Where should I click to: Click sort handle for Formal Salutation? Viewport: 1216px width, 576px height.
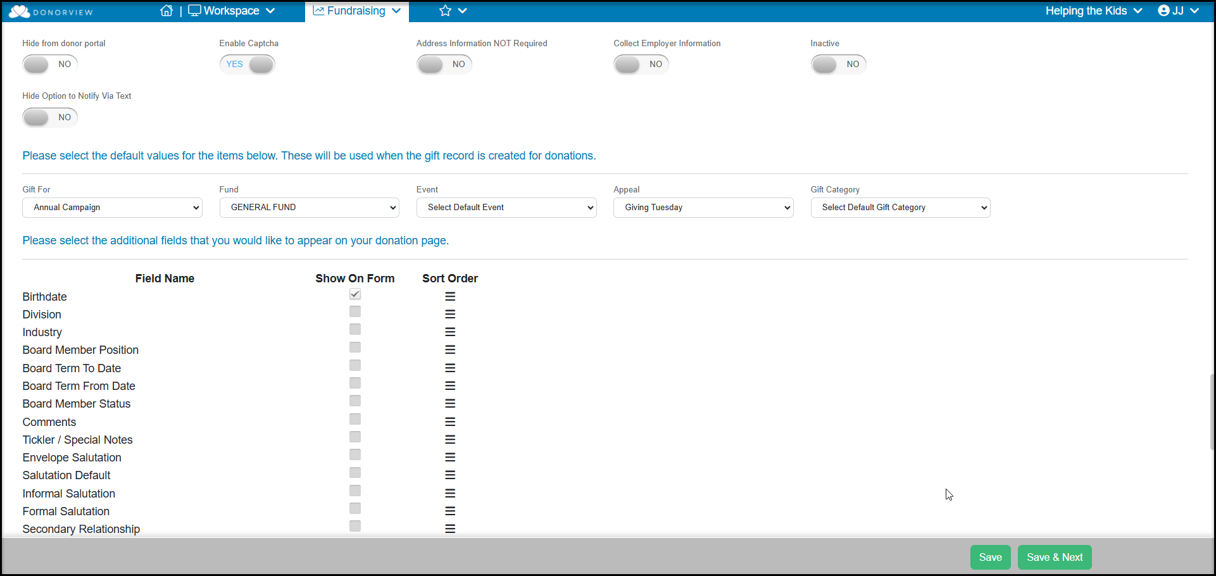click(450, 511)
